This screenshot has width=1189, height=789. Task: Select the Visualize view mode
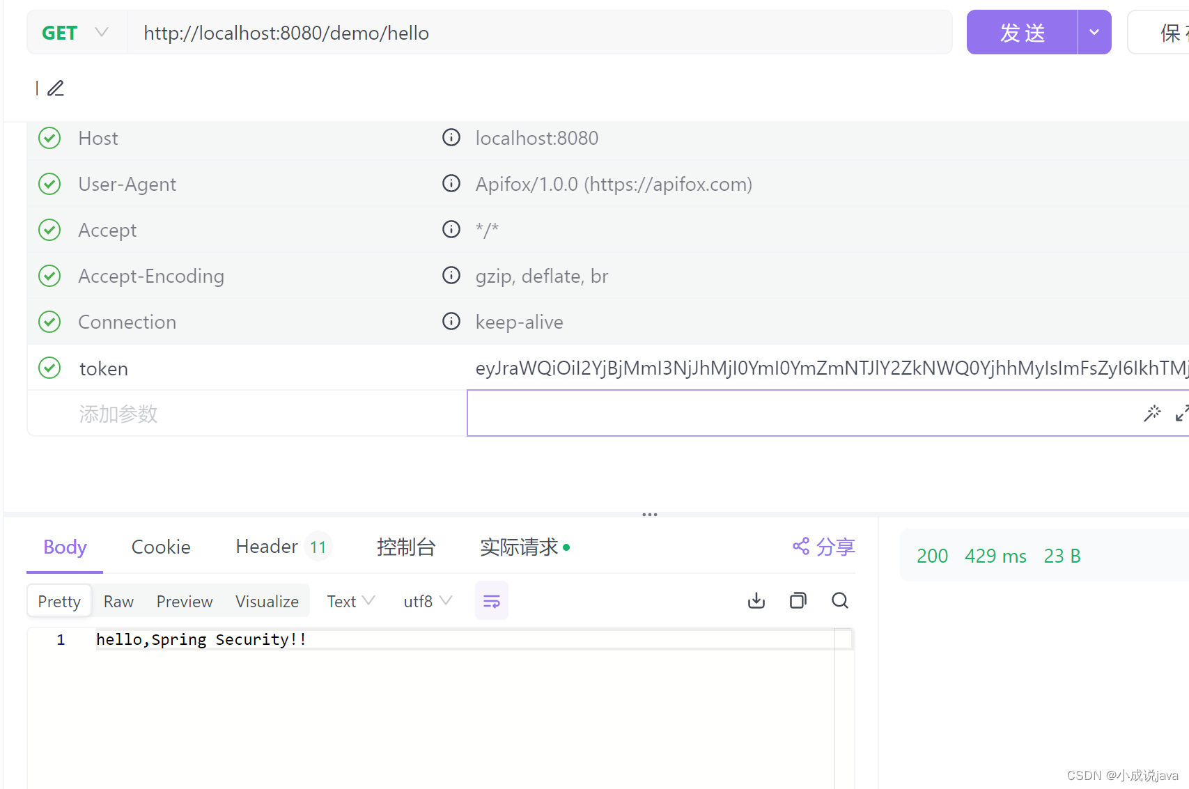[x=267, y=601]
